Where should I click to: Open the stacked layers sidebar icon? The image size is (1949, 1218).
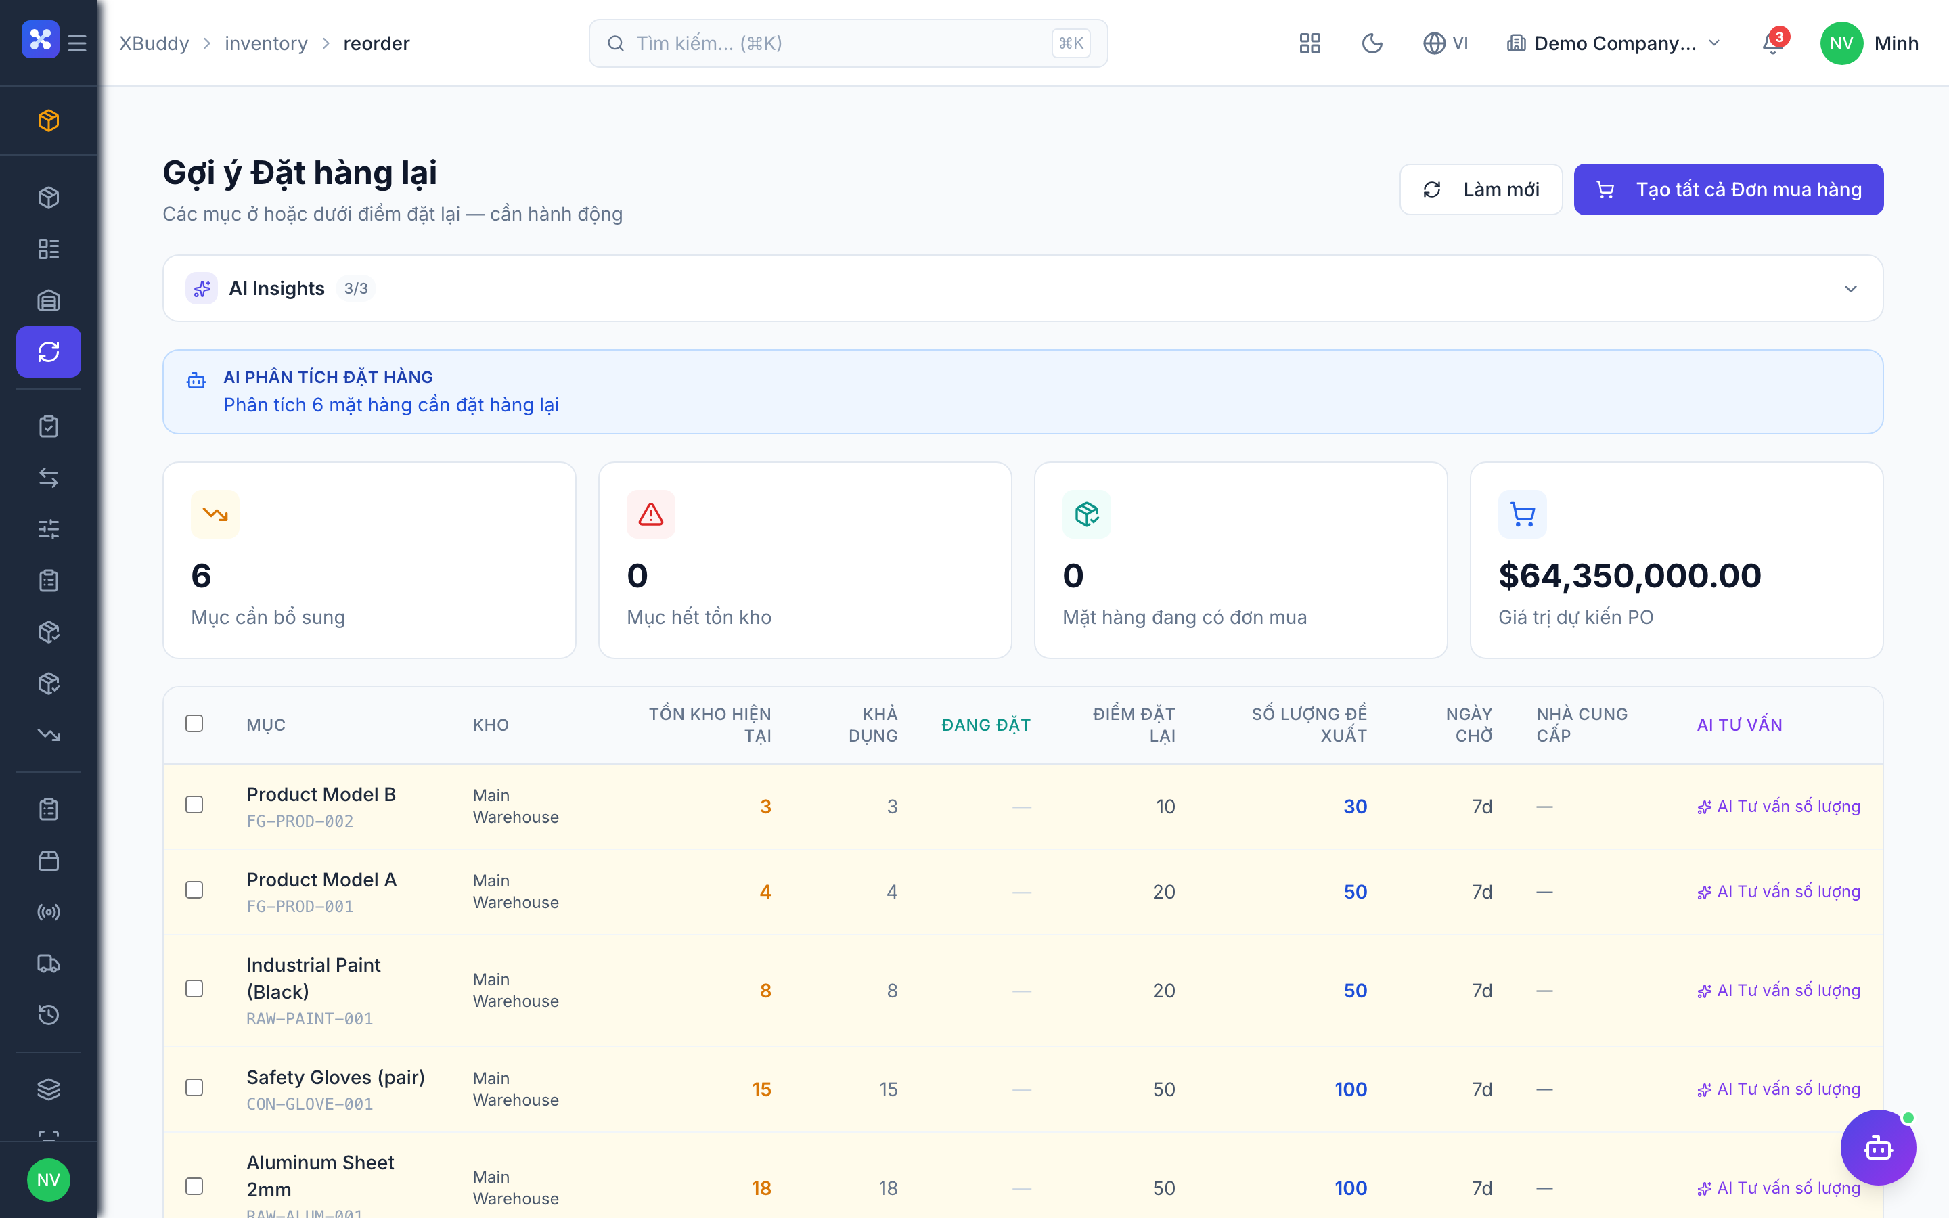coord(49,1089)
